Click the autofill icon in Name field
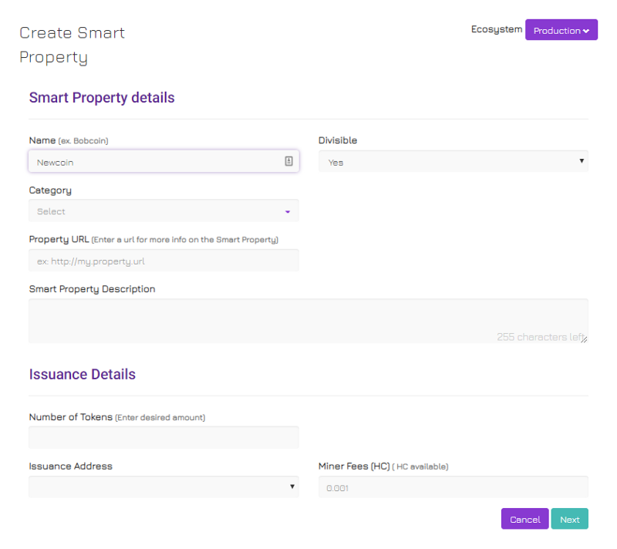Screen dimensions: 617x549 [288, 161]
